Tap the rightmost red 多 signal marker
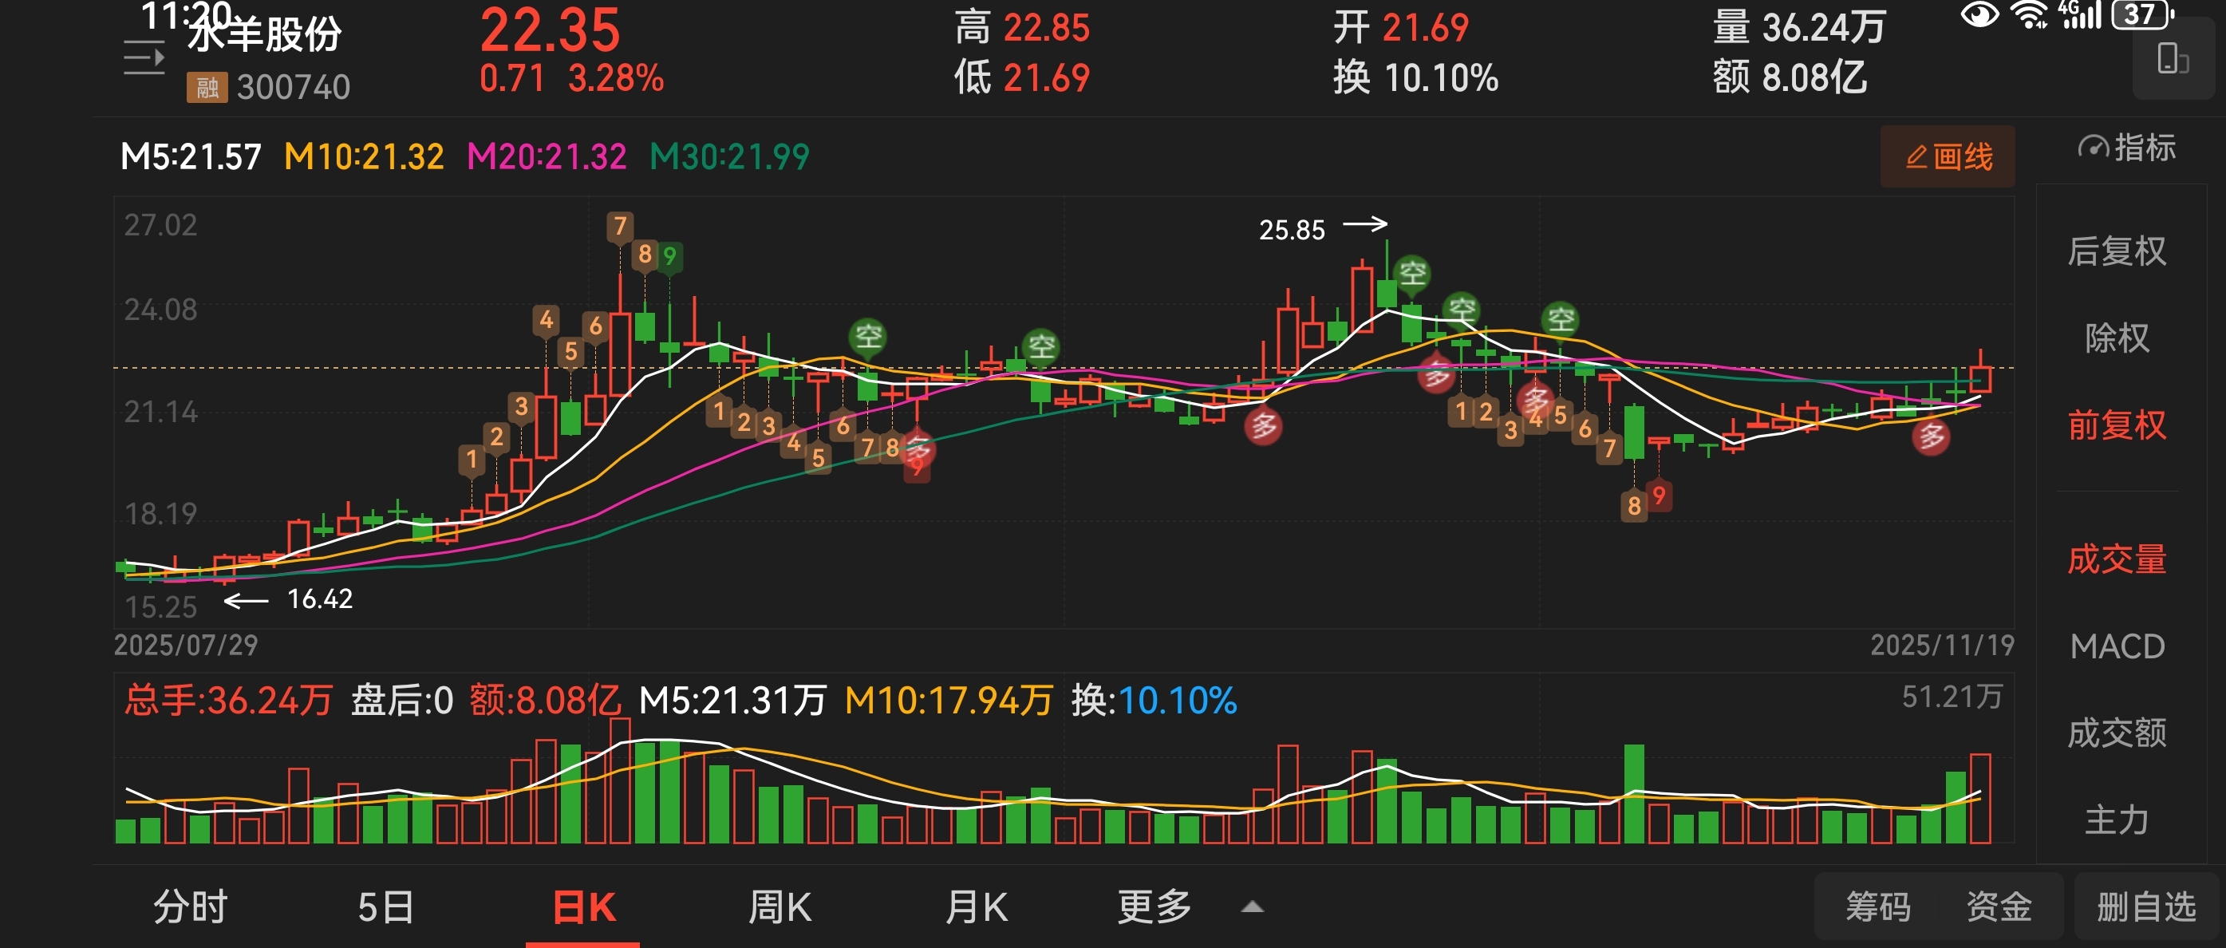Screen dimensions: 2226x948 point(1932,437)
